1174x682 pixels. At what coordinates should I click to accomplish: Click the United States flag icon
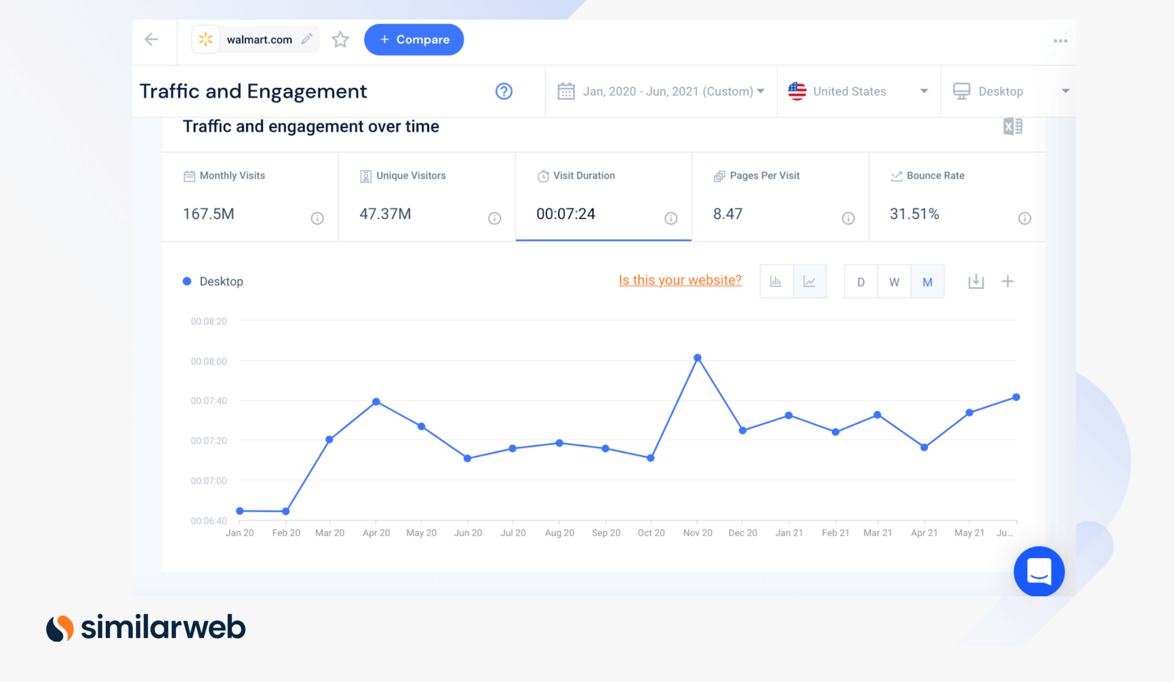click(797, 91)
